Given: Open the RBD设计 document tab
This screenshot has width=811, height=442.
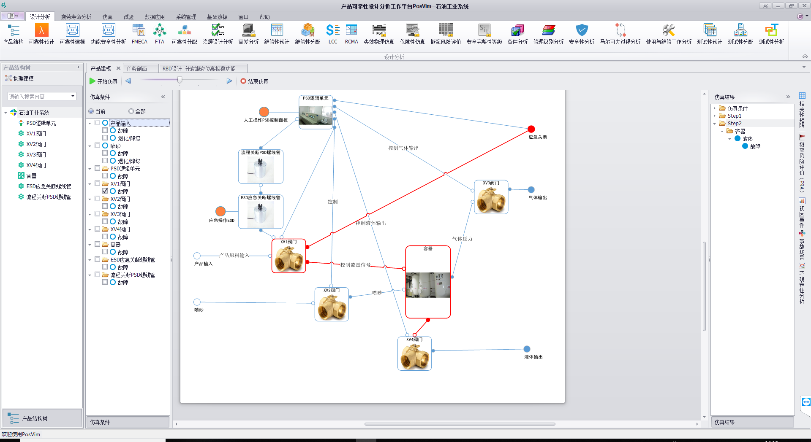Looking at the screenshot, I should [199, 69].
